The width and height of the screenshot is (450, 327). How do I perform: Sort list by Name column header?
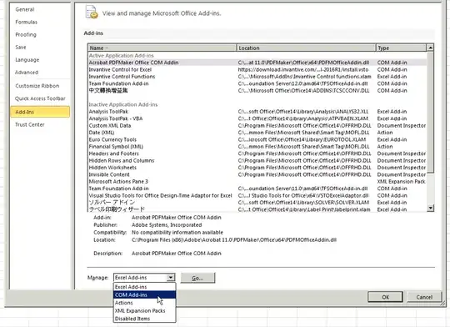coord(162,48)
